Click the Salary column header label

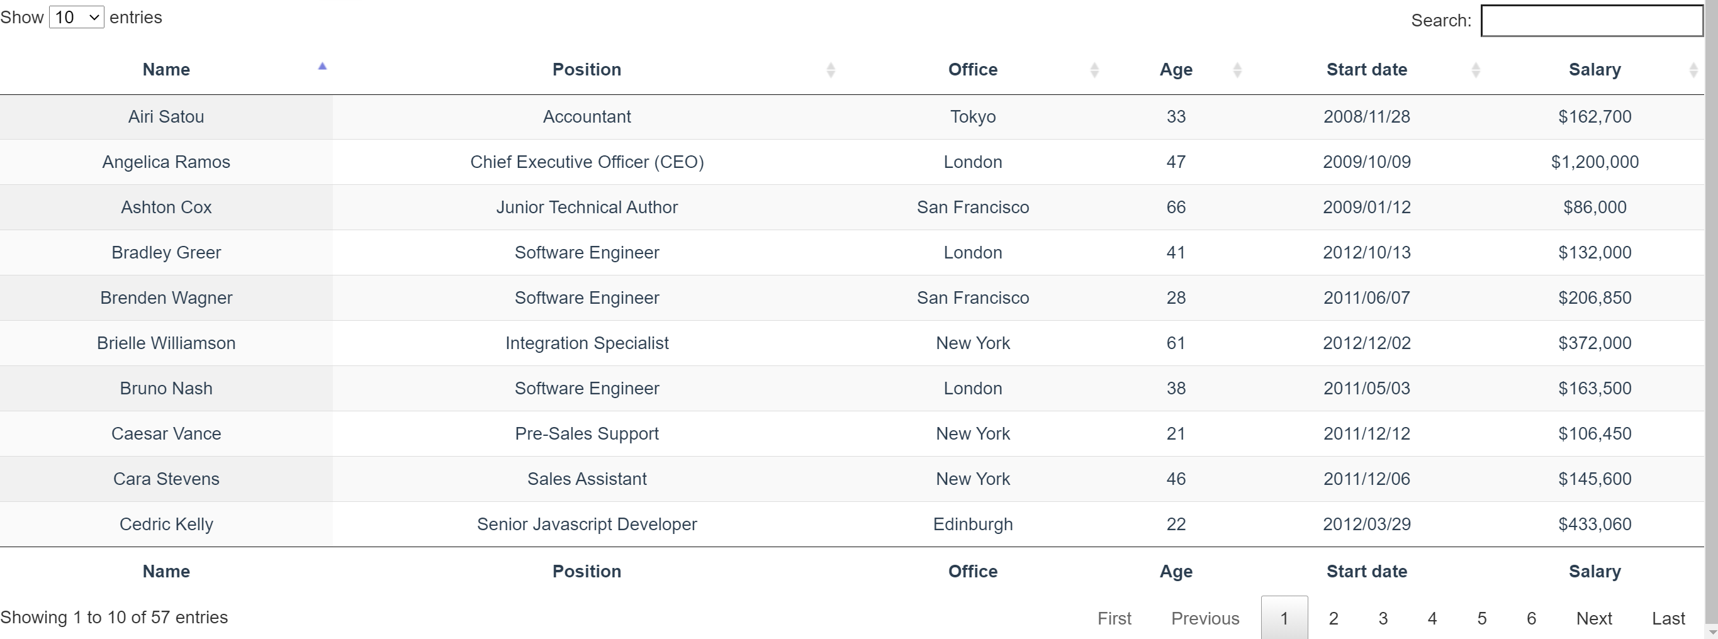pyautogui.click(x=1595, y=69)
